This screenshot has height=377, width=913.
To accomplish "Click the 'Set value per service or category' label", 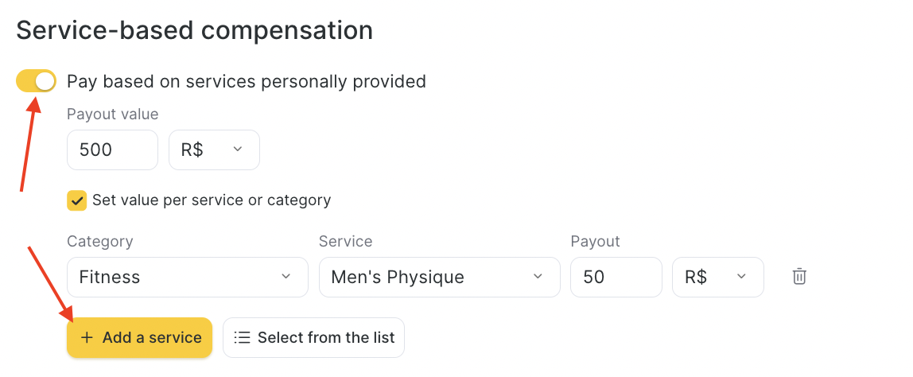I will click(x=212, y=200).
